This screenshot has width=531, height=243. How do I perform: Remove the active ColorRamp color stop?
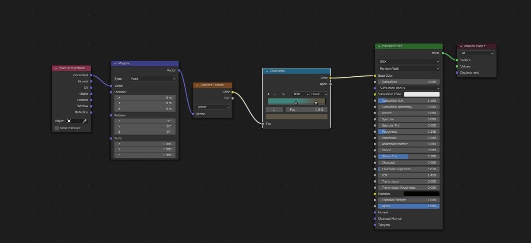275,94
